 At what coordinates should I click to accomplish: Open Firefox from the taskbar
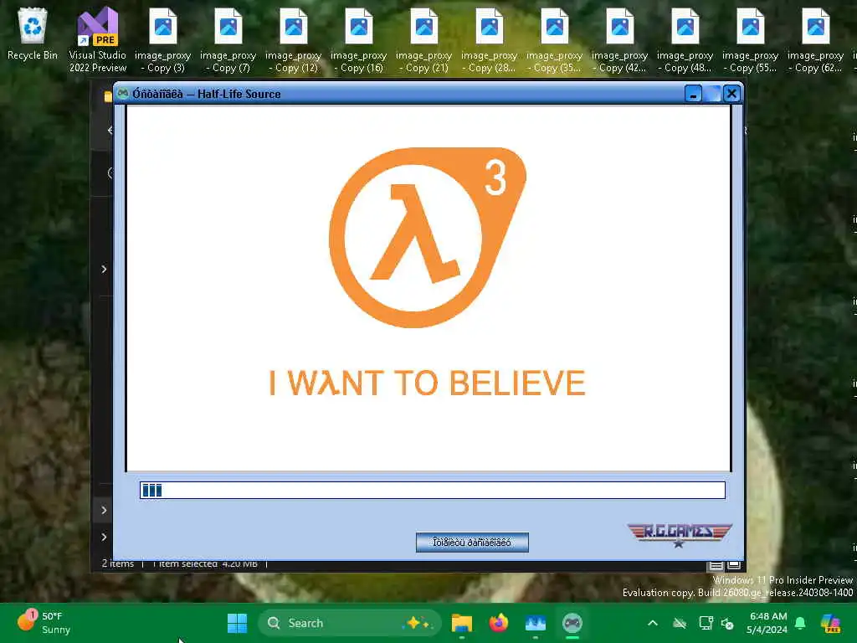(499, 623)
